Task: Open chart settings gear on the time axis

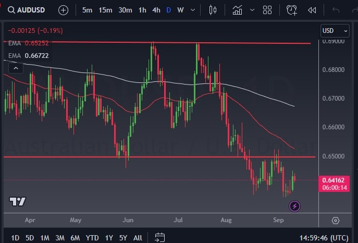Action: (x=336, y=221)
